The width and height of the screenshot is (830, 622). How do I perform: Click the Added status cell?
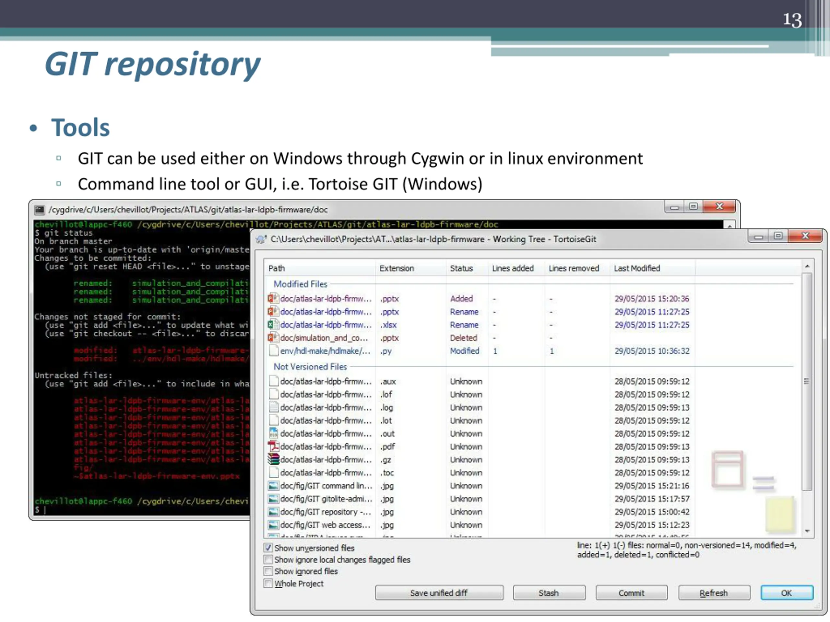click(461, 299)
